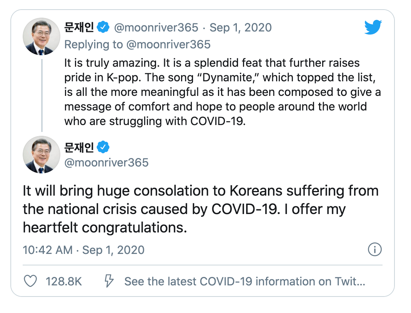Open the info circle icon

coord(375,250)
